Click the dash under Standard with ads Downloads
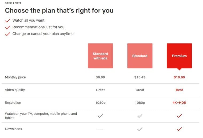This screenshot has width=203, height=138. click(x=100, y=129)
